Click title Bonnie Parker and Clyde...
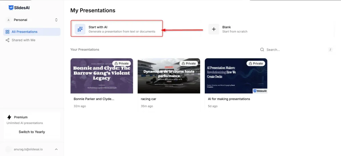This screenshot has height=156, width=341. 94,99
